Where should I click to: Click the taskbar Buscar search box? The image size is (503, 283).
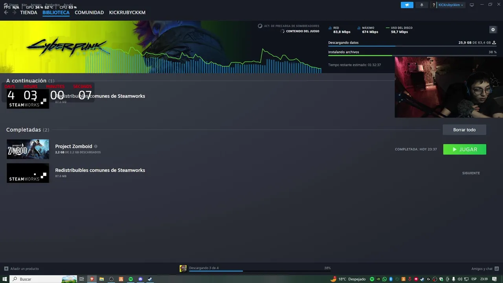click(x=43, y=279)
